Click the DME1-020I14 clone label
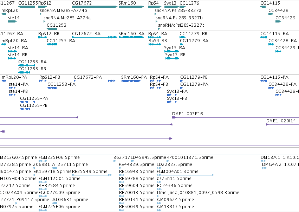 pos(281,121)
